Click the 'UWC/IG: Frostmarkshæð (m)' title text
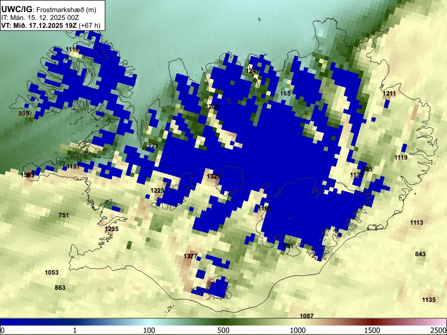The image size is (447, 335). pyautogui.click(x=49, y=9)
